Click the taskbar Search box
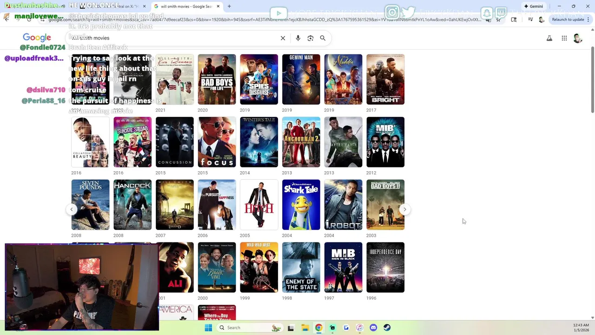595x335 pixels. 250,328
